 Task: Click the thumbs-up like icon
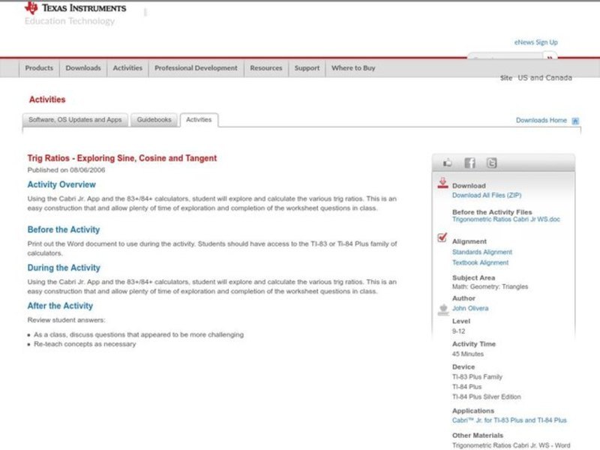(448, 163)
